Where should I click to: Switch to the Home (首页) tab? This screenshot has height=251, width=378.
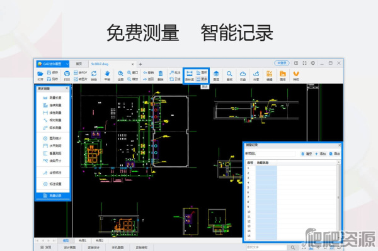(x=79, y=64)
